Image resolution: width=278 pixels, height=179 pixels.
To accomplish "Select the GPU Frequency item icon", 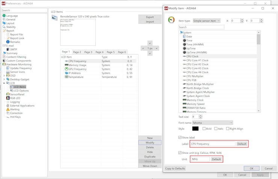I will (66, 69).
